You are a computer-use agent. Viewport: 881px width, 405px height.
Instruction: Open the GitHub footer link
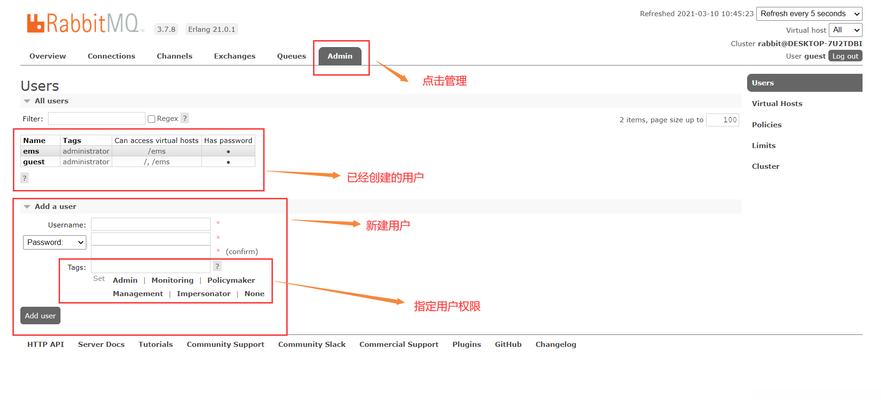(x=508, y=345)
